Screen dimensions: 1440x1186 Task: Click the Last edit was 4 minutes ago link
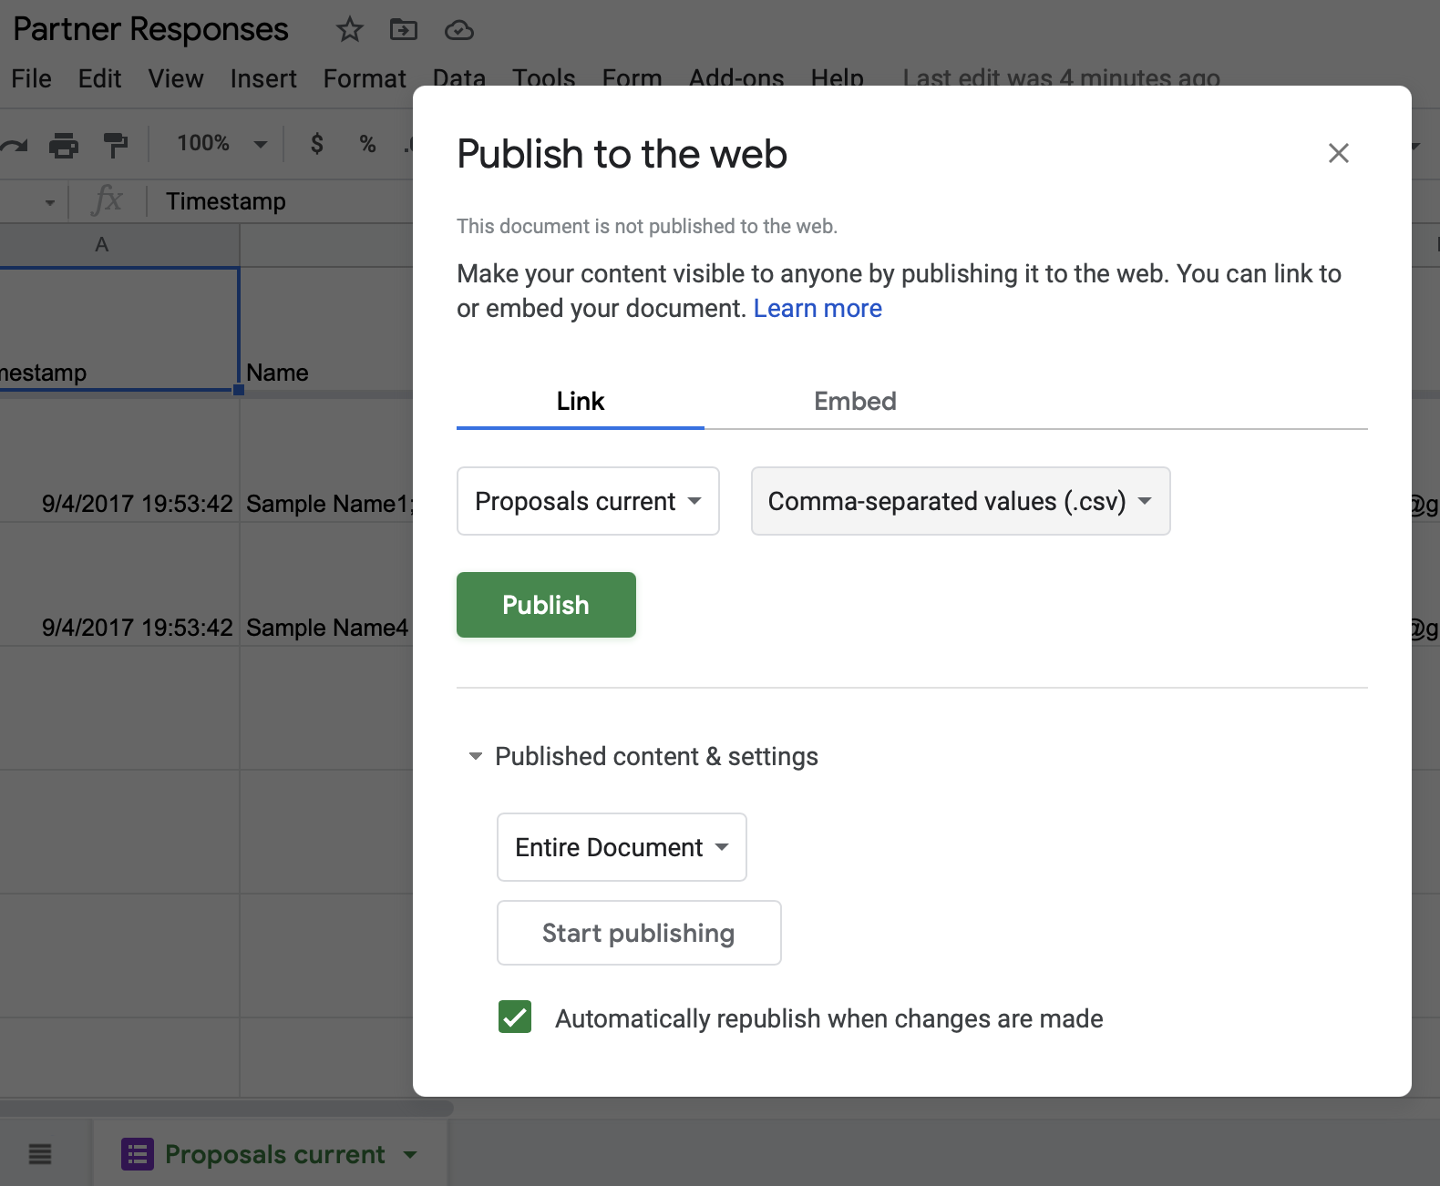tap(1061, 78)
